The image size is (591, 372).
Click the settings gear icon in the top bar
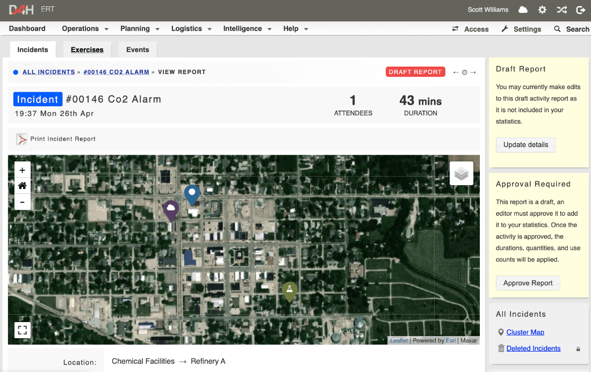(x=542, y=10)
